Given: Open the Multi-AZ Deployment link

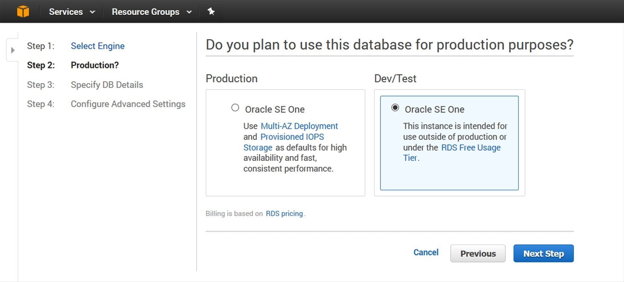Looking at the screenshot, I should click(x=299, y=126).
